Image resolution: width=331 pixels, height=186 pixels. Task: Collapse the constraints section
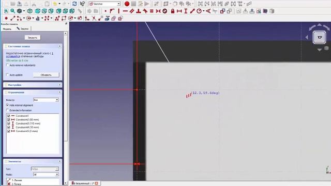60,92
